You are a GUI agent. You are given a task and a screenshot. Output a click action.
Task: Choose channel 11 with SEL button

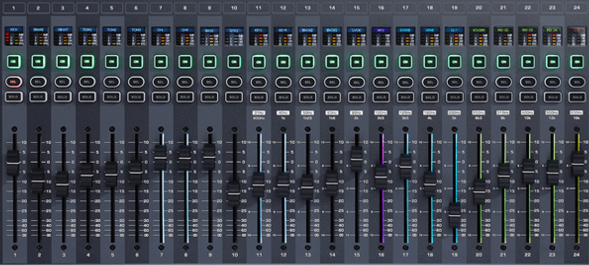[x=258, y=82]
